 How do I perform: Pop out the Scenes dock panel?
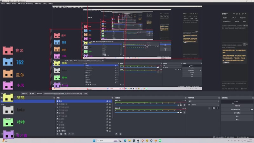(x=54, y=98)
